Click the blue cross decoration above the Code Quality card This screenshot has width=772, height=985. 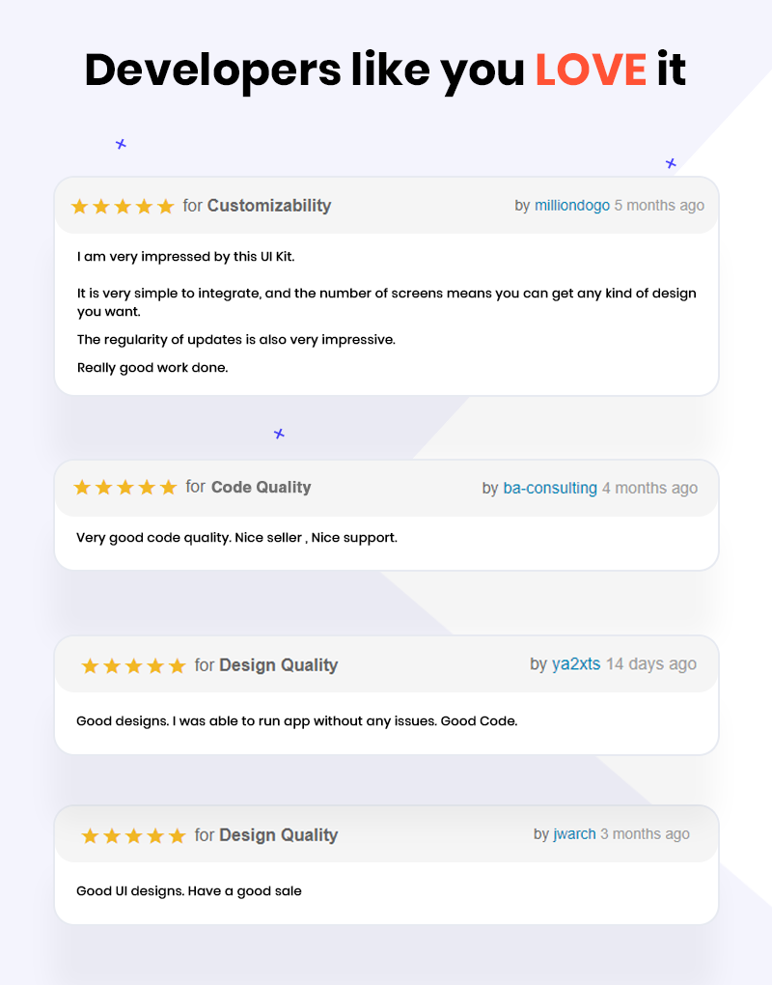click(279, 434)
